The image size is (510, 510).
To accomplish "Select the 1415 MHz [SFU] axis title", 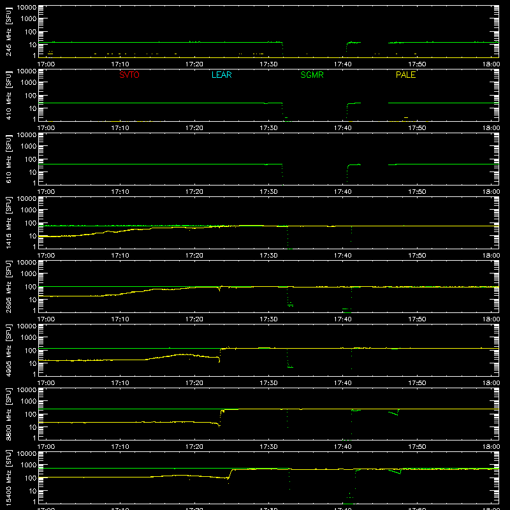I will (x=8, y=222).
